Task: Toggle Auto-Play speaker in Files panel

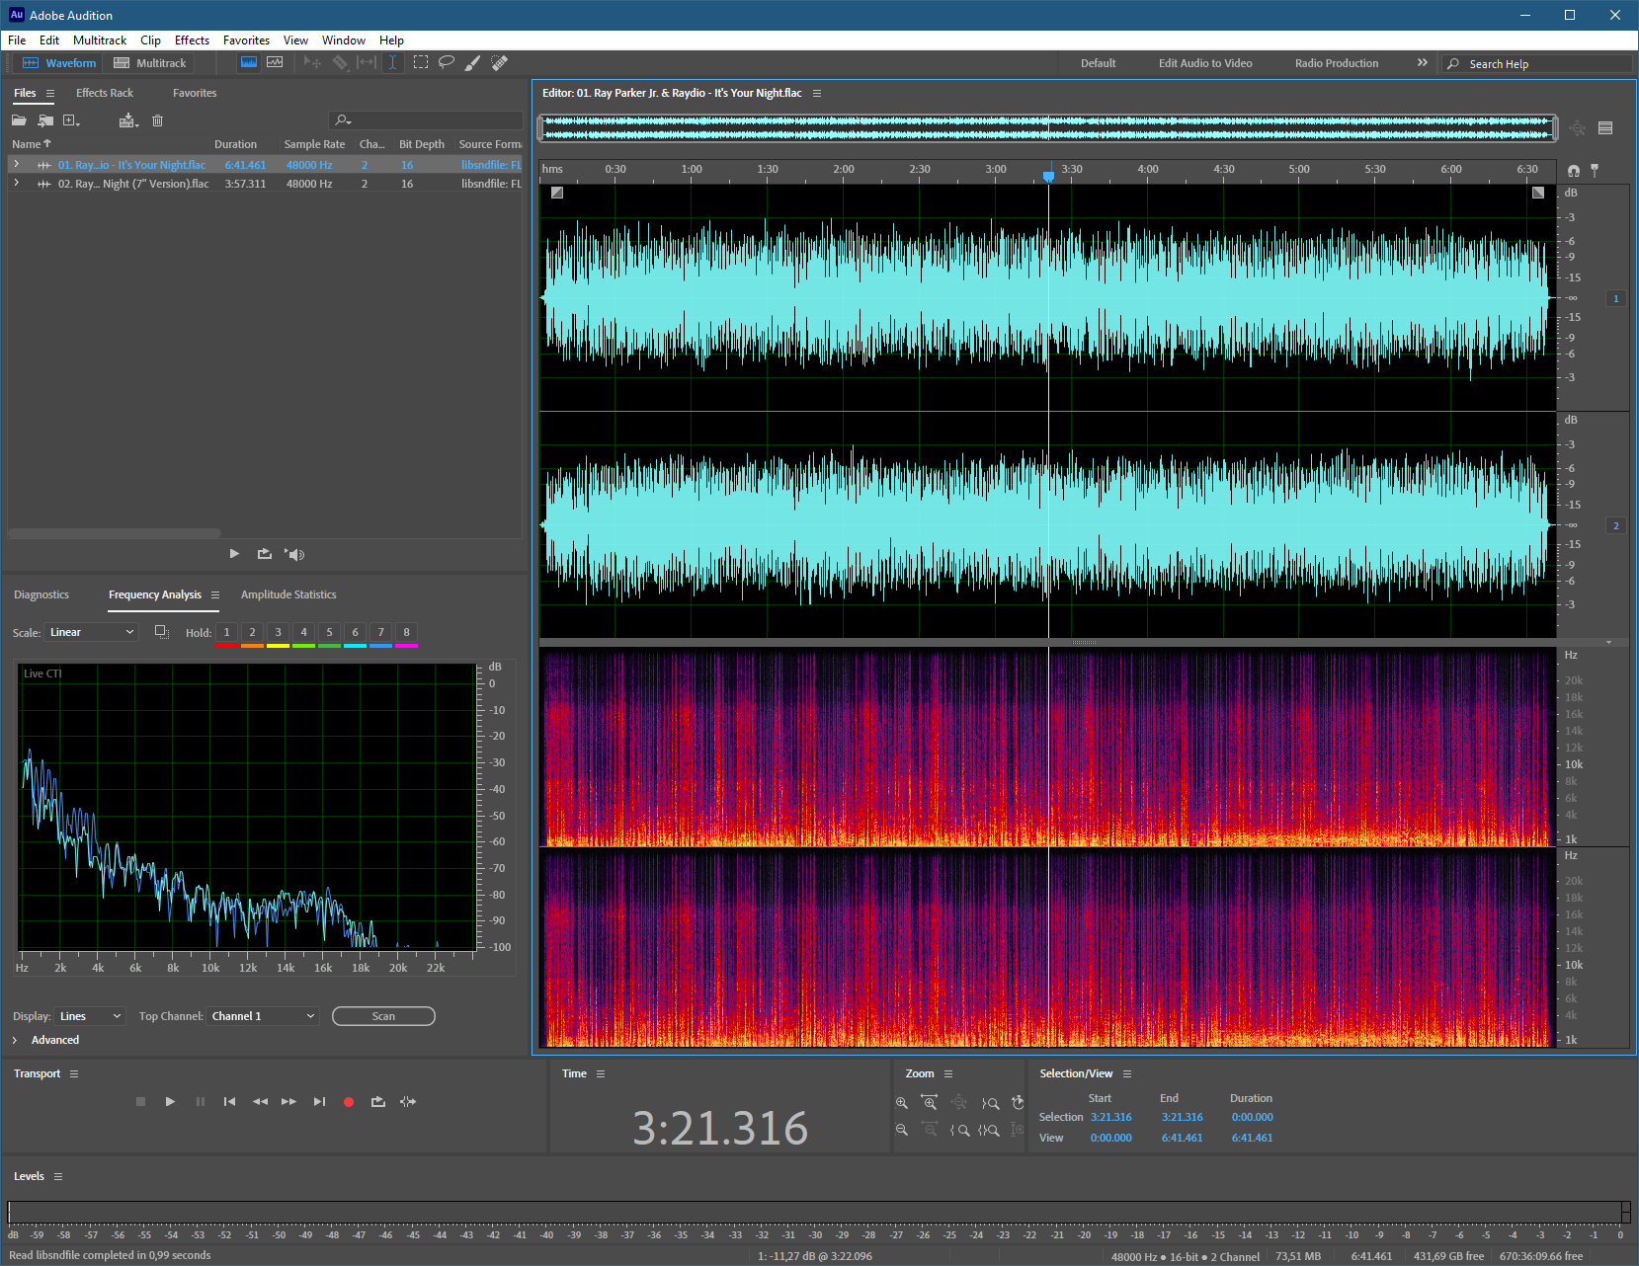Action: coord(294,554)
